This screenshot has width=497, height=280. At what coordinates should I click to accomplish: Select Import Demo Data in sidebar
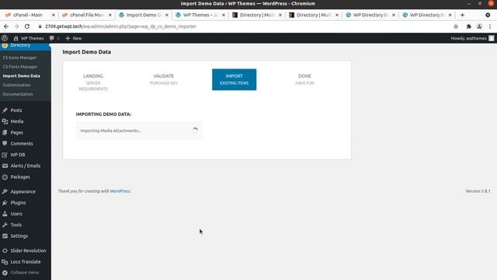(x=21, y=76)
